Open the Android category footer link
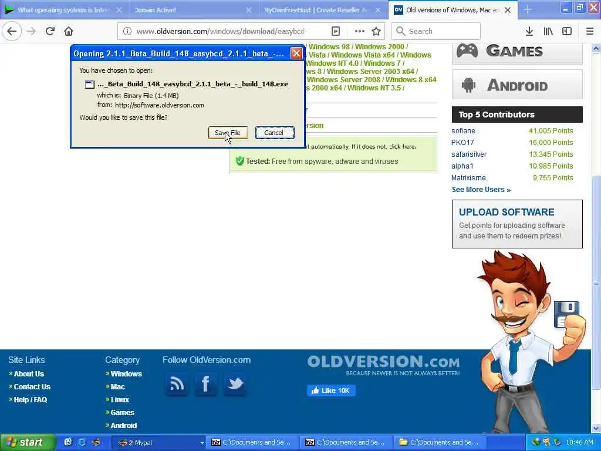 (x=123, y=426)
